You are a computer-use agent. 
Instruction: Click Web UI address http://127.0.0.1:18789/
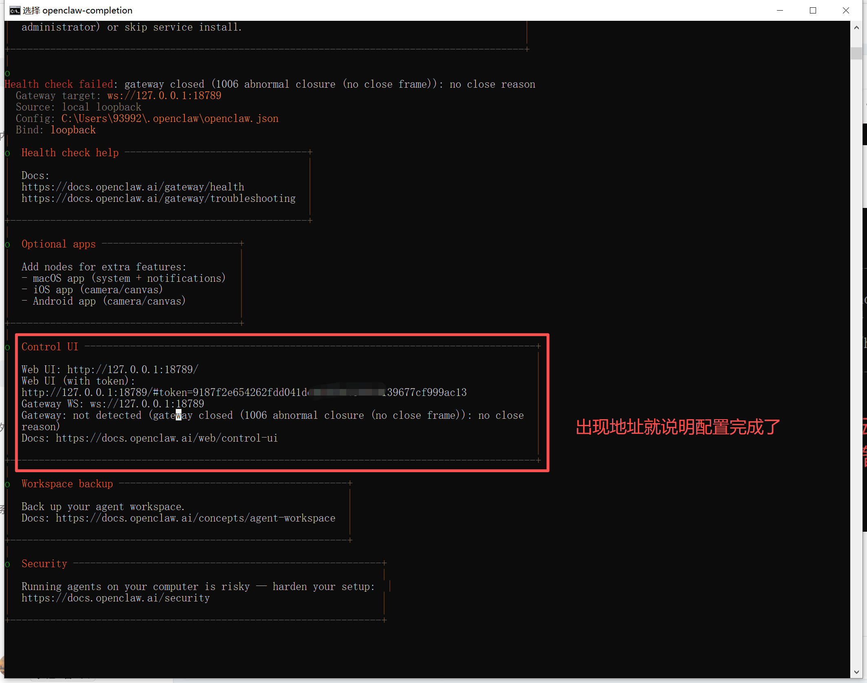tap(133, 370)
